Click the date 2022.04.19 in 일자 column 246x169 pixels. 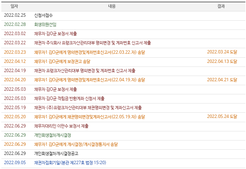point(15,71)
